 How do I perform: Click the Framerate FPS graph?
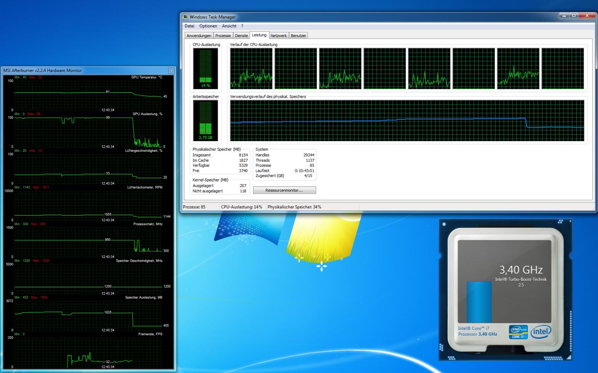click(x=88, y=352)
